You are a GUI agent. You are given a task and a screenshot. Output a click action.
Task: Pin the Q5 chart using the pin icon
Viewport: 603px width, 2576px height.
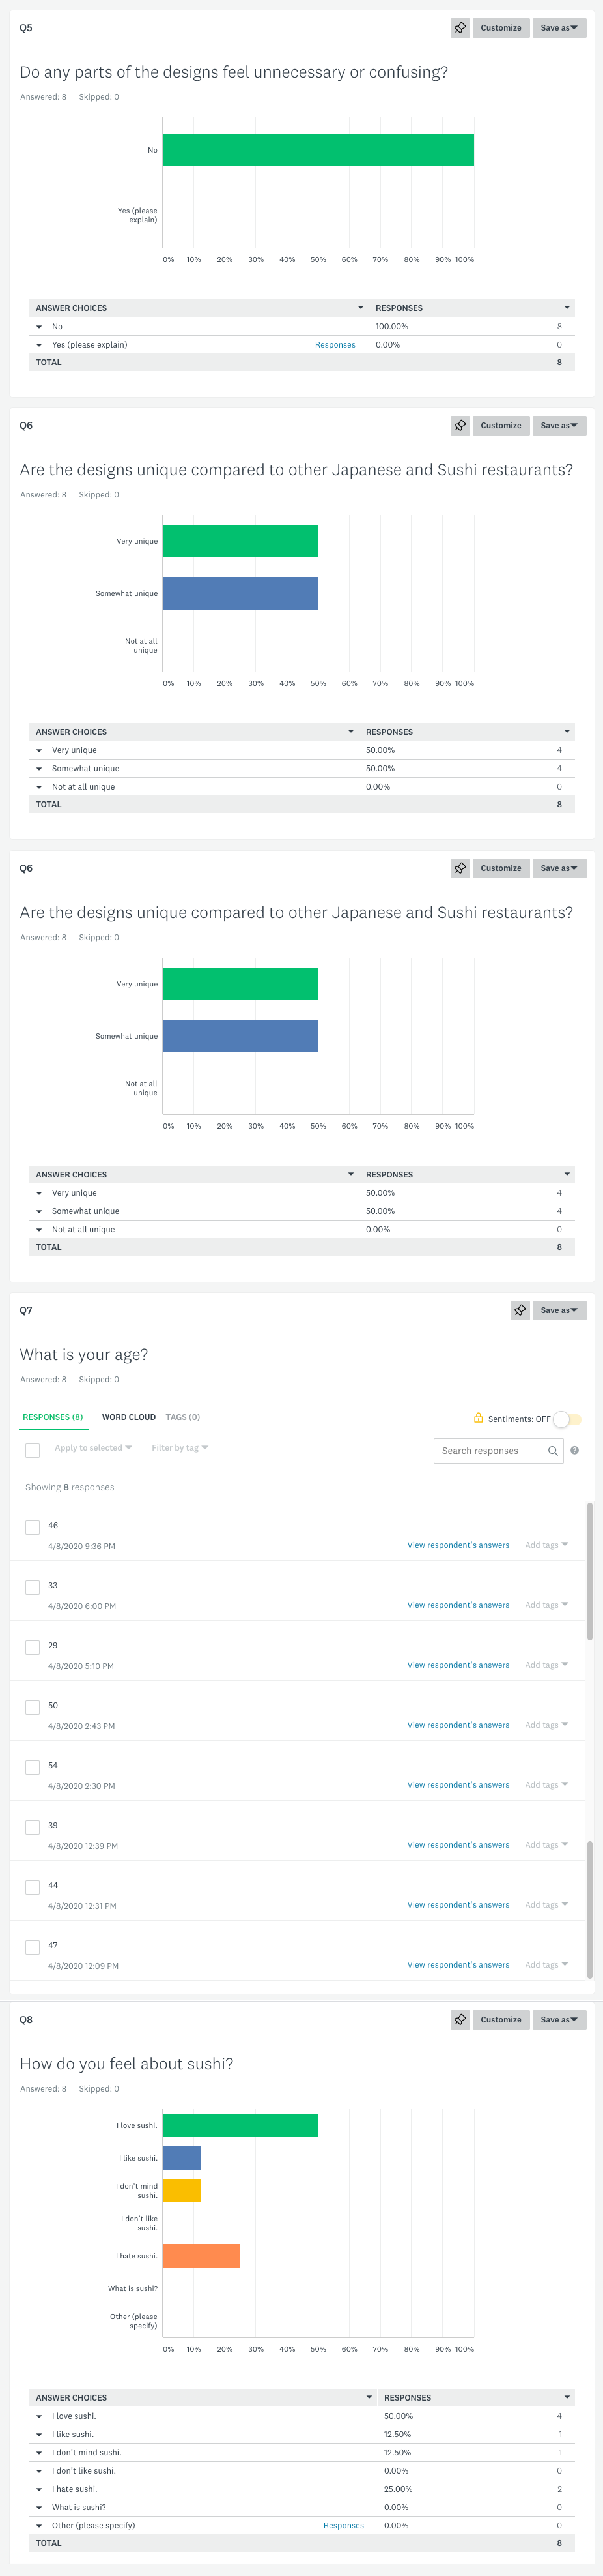click(459, 28)
